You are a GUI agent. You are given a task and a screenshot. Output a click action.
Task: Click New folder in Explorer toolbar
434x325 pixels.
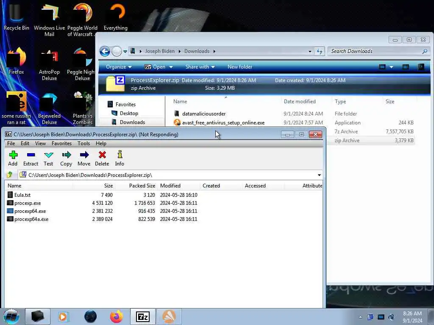point(240,67)
